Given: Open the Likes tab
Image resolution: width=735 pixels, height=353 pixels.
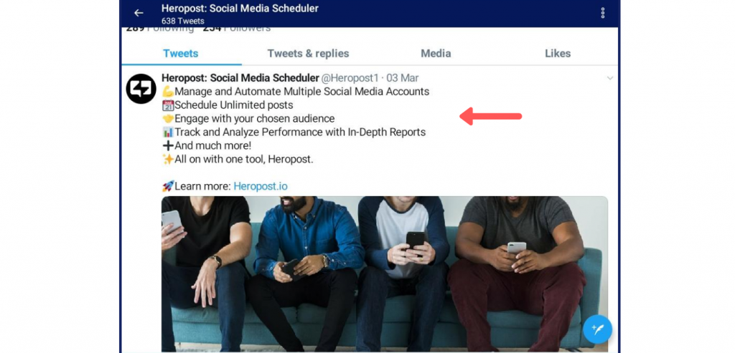Looking at the screenshot, I should pos(558,53).
